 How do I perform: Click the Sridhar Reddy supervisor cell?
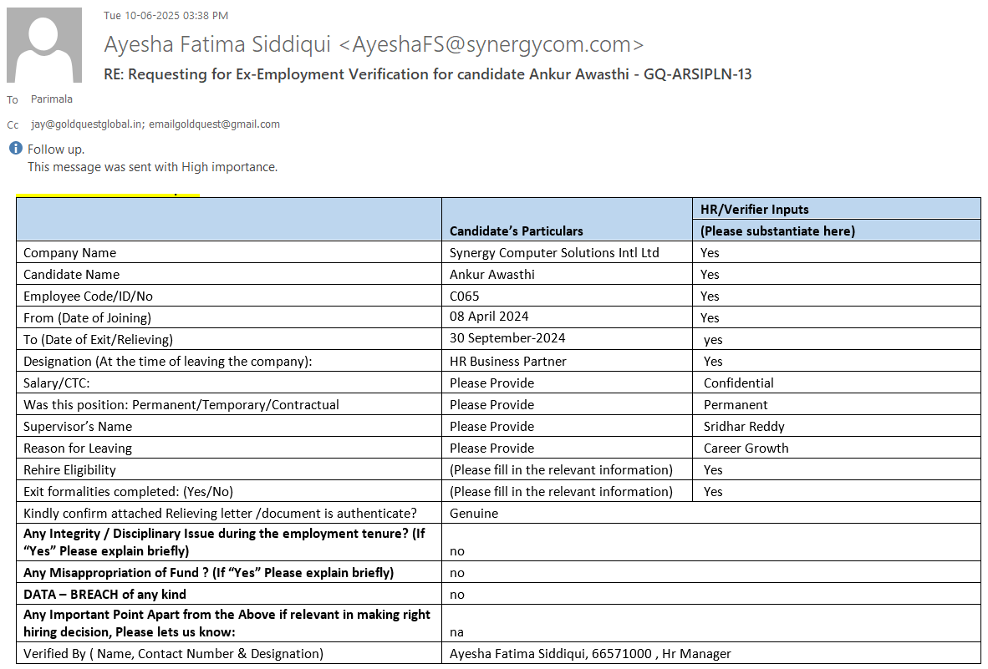(x=744, y=427)
